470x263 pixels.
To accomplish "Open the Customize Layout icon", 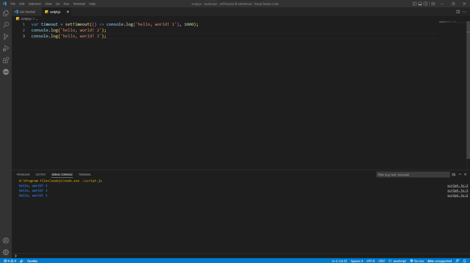I will click(x=433, y=4).
